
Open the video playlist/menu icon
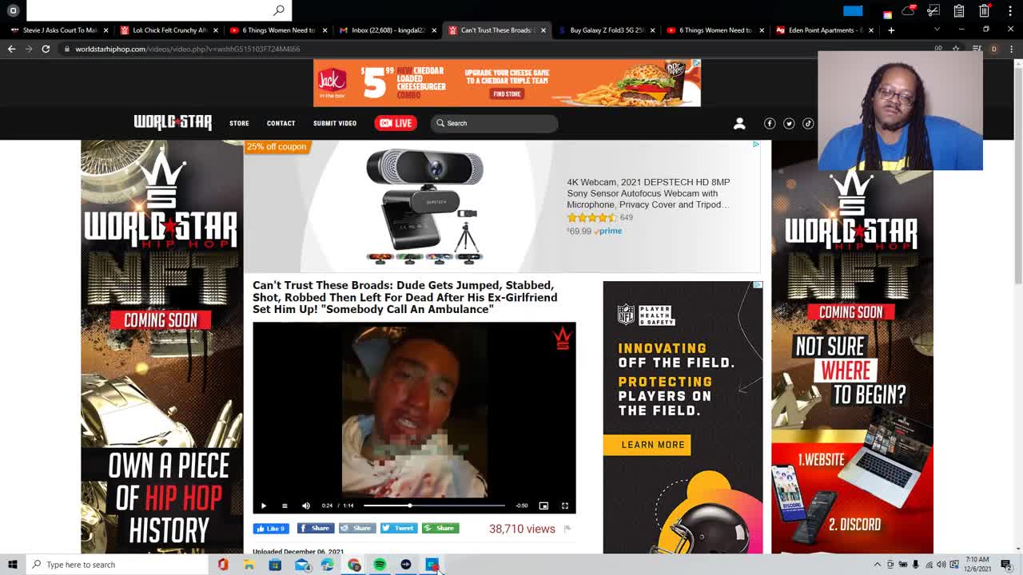click(x=285, y=506)
